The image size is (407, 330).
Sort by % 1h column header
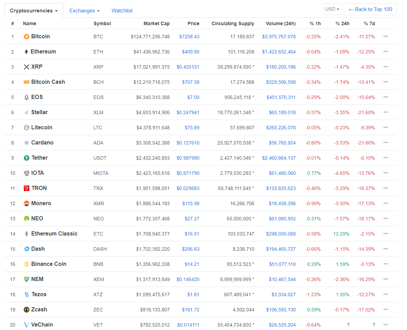pos(315,23)
